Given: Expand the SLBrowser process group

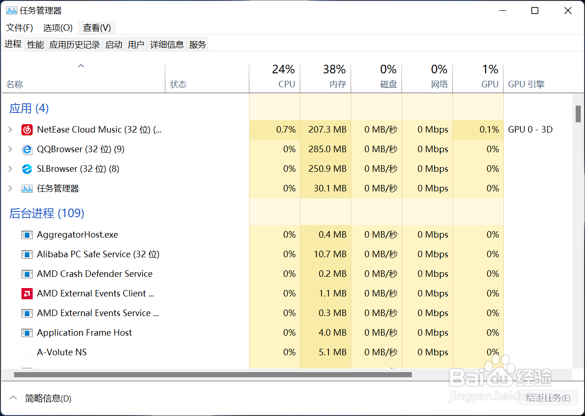Looking at the screenshot, I should tap(10, 169).
